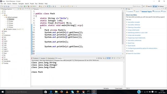Open Help 'Contents' link

pyautogui.click(x=130, y=11)
